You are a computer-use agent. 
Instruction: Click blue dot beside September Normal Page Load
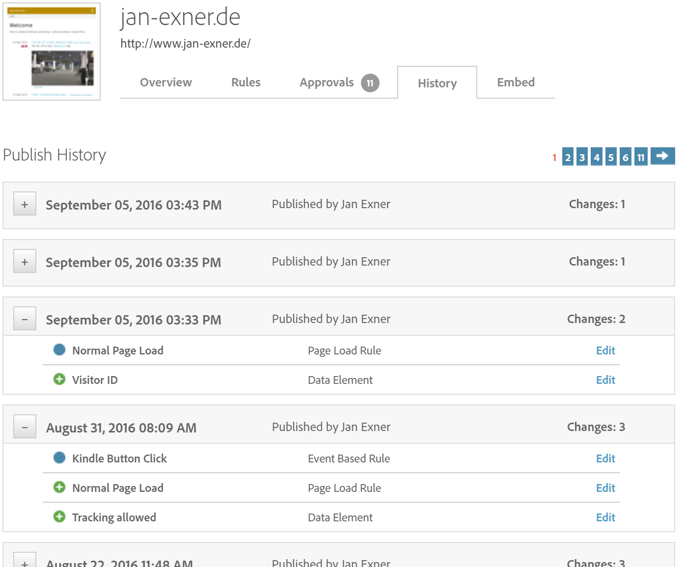point(59,350)
